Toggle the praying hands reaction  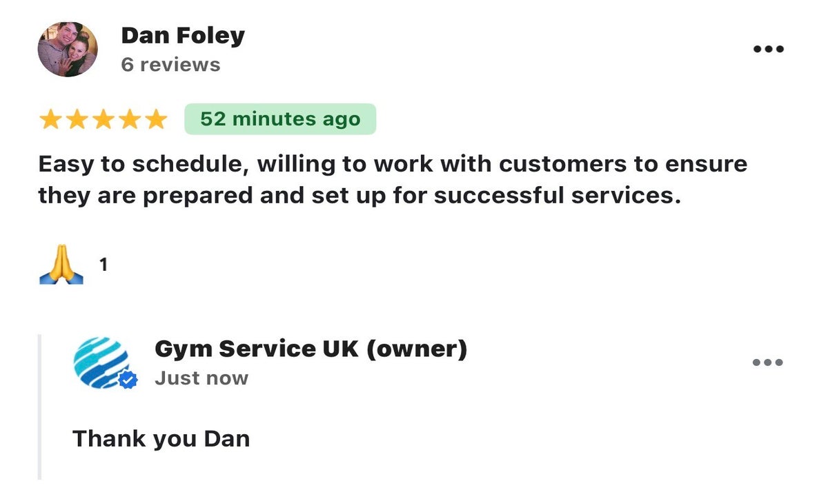(61, 265)
